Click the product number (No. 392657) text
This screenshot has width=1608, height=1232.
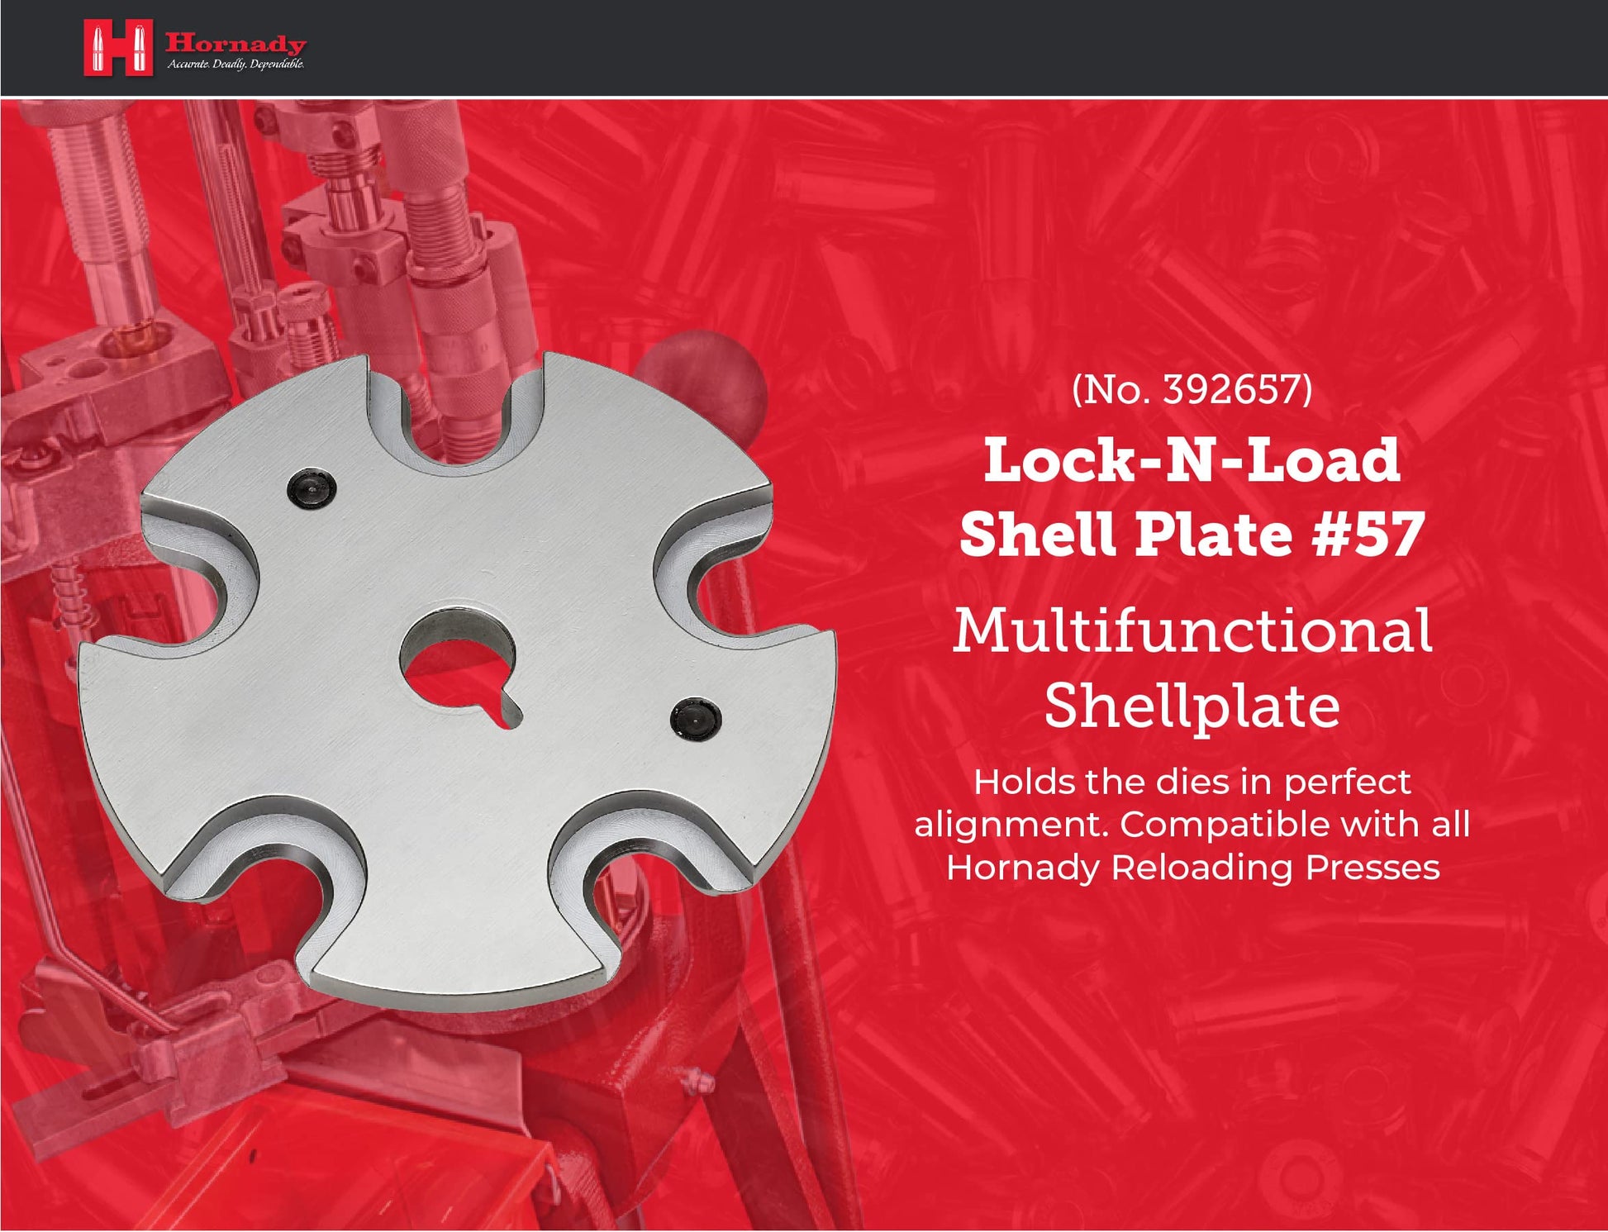[x=1192, y=389]
